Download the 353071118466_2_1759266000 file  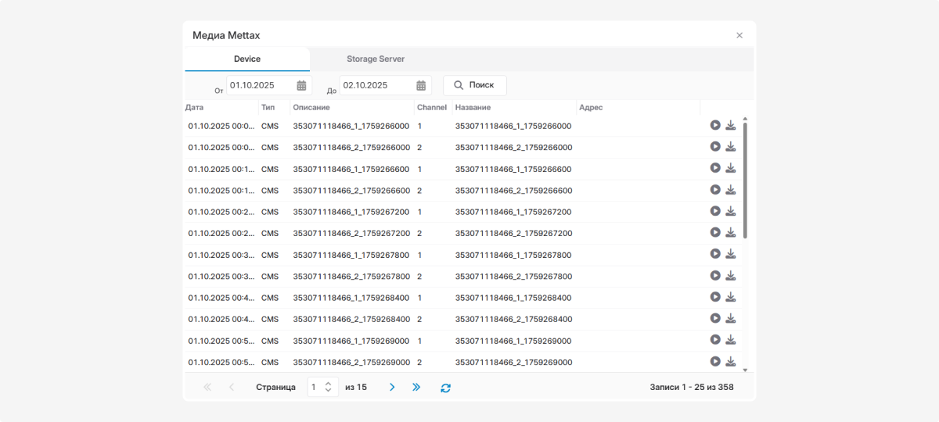click(730, 147)
